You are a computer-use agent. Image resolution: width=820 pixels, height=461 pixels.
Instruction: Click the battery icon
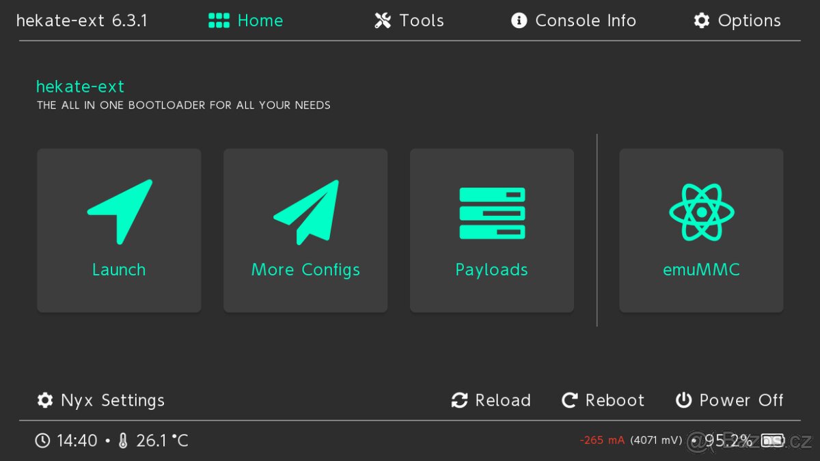(773, 440)
